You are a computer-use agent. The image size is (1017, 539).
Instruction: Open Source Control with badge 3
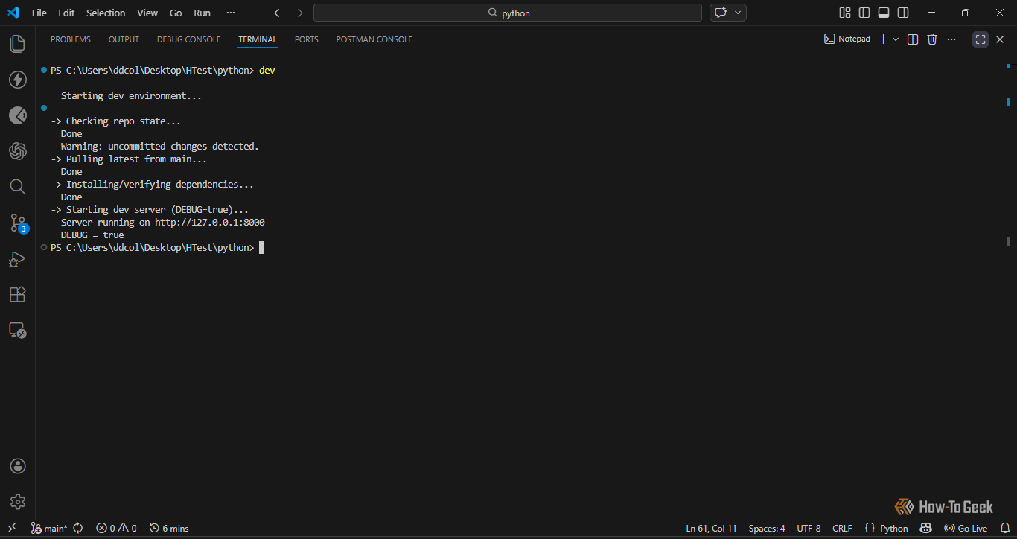[18, 223]
